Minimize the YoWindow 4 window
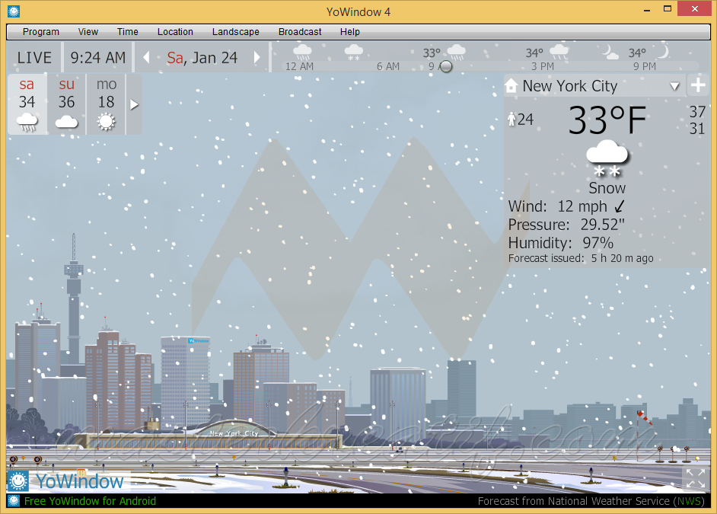Image resolution: width=717 pixels, height=514 pixels. (647, 10)
